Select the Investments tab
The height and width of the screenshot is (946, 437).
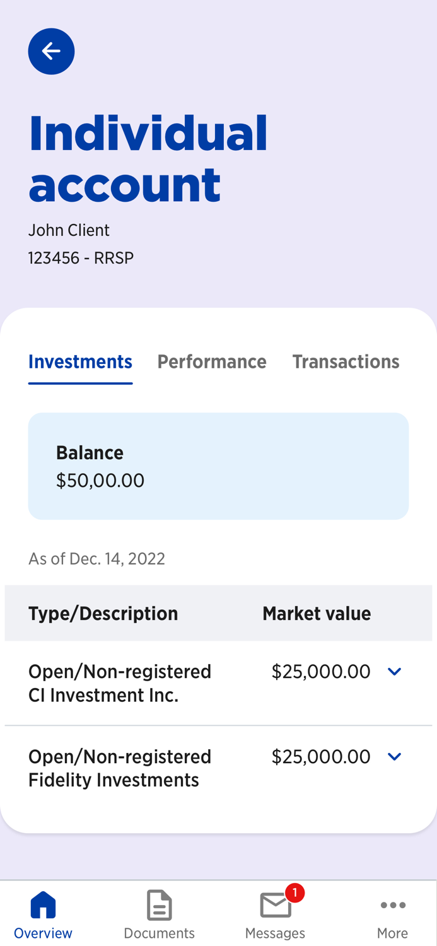tap(80, 361)
